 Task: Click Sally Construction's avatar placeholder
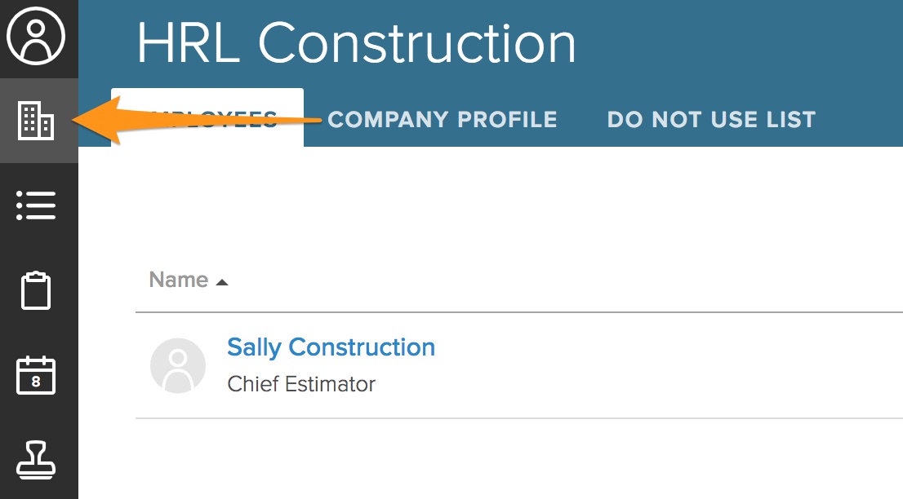[x=178, y=365]
